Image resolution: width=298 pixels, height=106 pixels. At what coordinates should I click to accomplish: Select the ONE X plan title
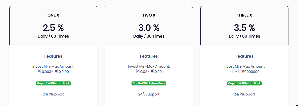(53, 15)
